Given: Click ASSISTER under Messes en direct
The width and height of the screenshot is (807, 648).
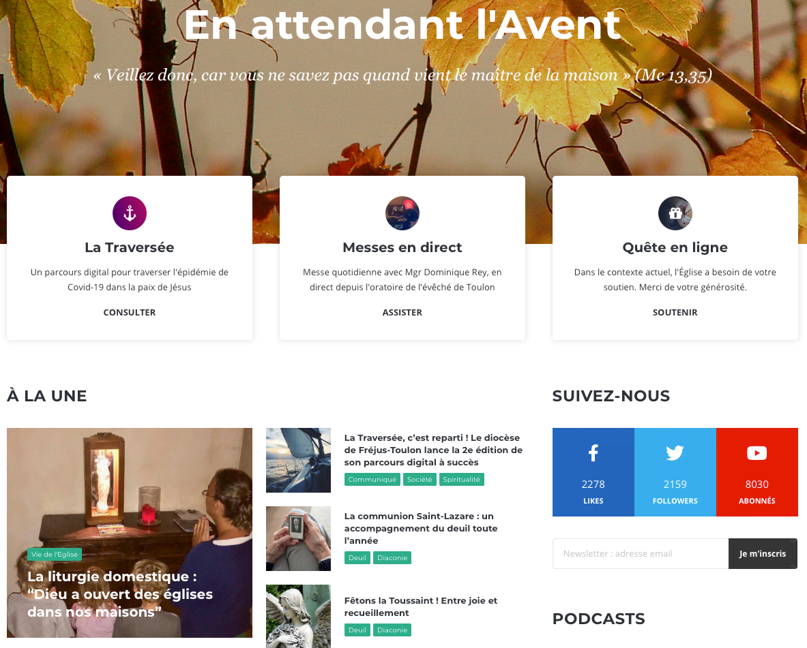Looking at the screenshot, I should tap(402, 312).
